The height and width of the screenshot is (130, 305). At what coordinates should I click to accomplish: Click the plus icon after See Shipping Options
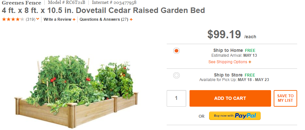coord(250,62)
